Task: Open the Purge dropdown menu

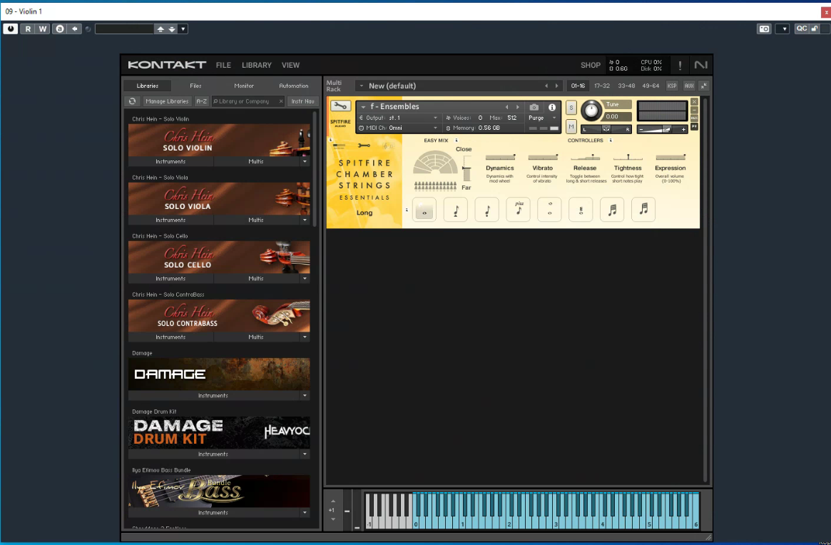Action: coord(542,118)
